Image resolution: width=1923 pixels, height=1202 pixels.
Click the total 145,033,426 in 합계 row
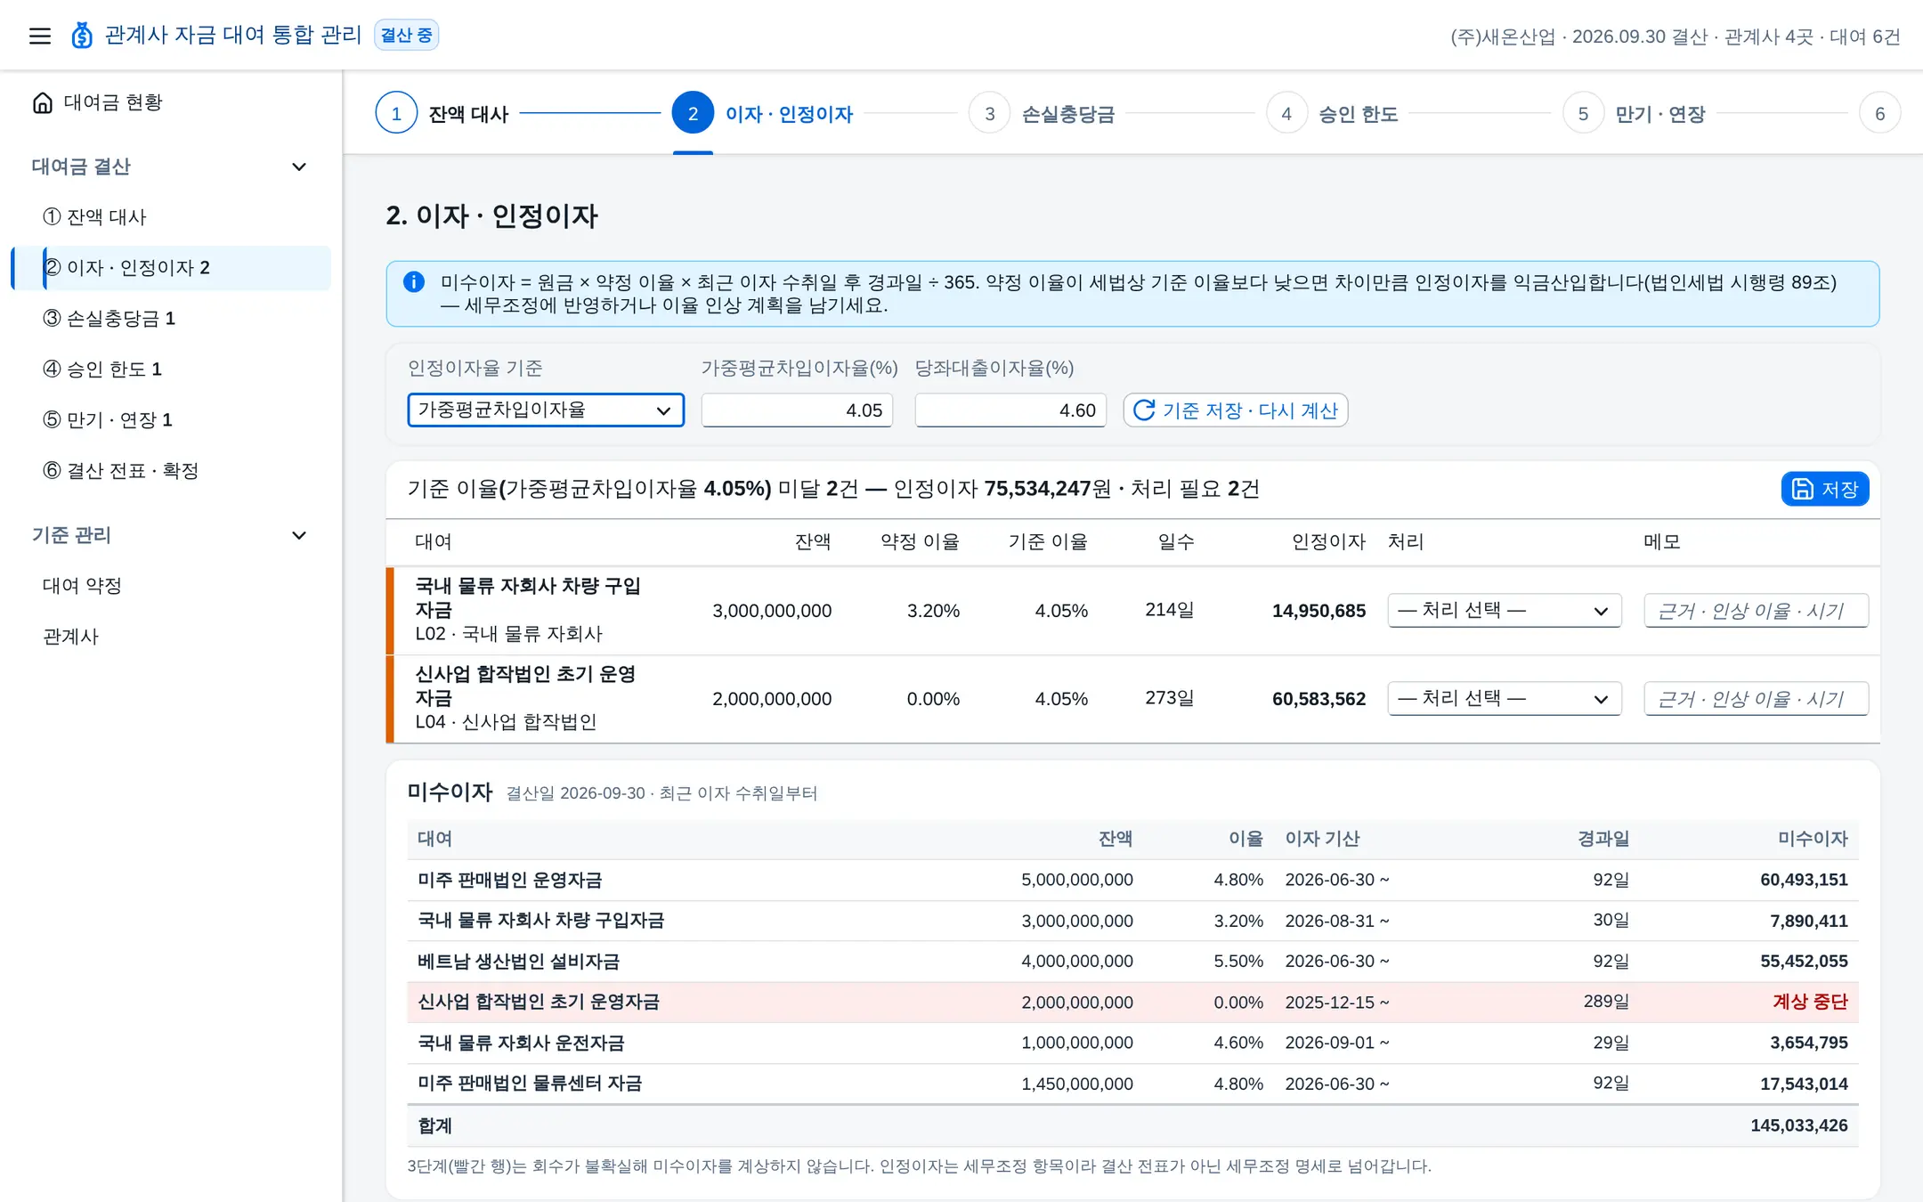click(1798, 1125)
